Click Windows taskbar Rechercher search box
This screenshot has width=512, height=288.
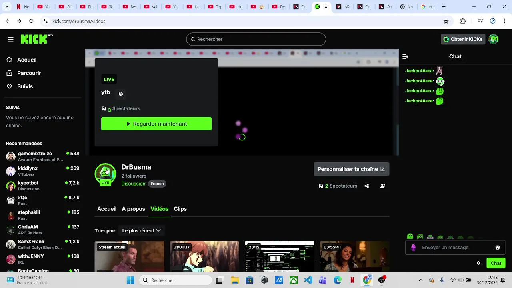click(x=176, y=280)
